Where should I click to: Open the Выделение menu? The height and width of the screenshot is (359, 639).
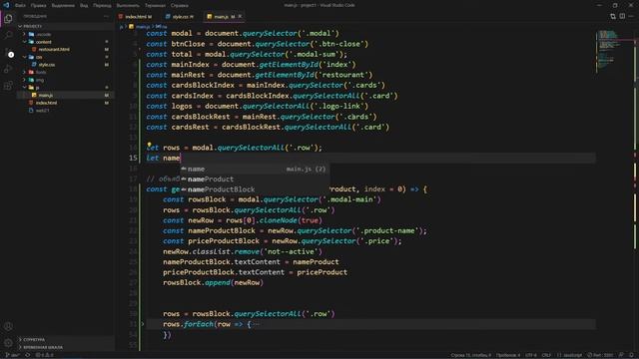pos(63,5)
